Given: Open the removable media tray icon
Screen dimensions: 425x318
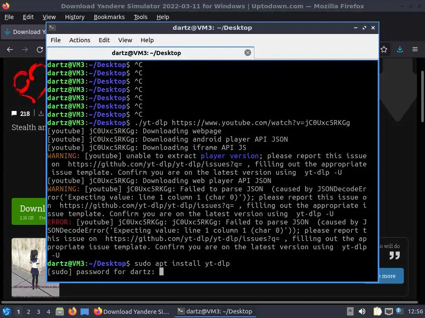Looking at the screenshot, I should tap(350, 311).
